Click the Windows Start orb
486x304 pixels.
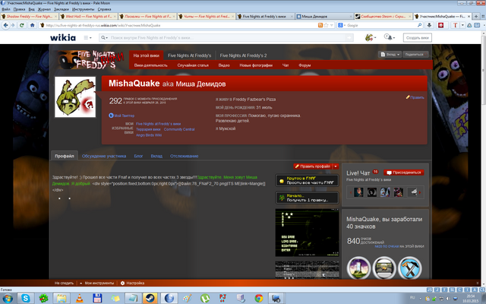(x=7, y=298)
